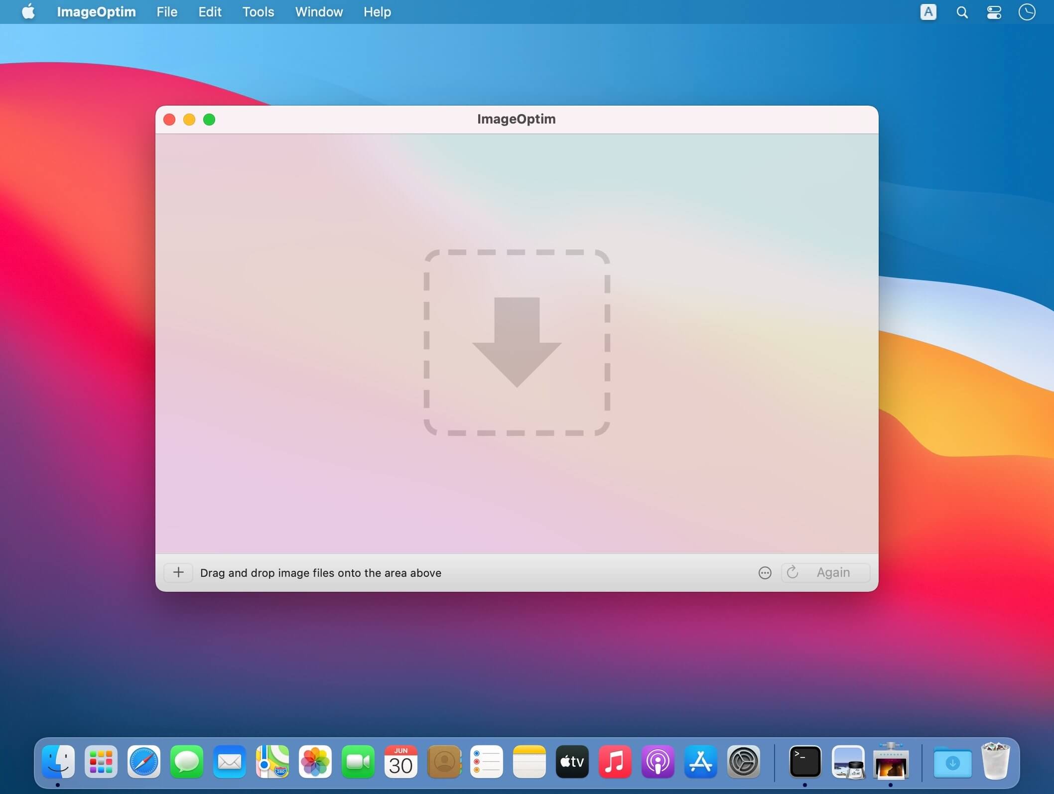Open System Preferences from the Dock
Viewport: 1054px width, 794px height.
pos(744,762)
